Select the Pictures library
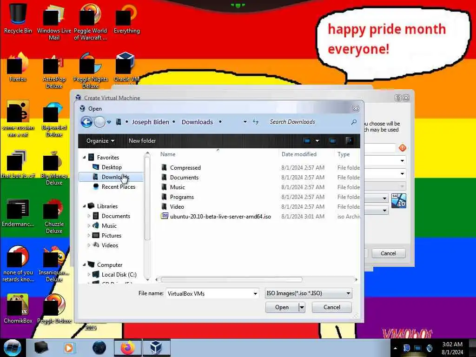This screenshot has width=476, height=357. [x=112, y=236]
